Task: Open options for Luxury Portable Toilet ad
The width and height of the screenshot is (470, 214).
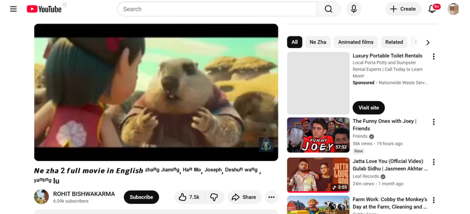Action: (x=434, y=56)
